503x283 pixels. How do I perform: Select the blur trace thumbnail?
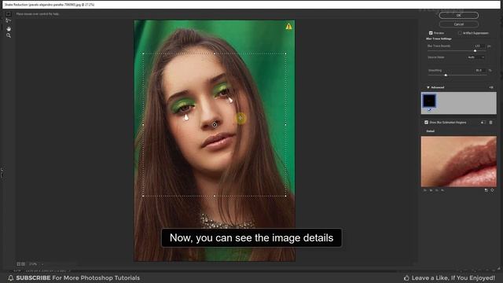[429, 101]
